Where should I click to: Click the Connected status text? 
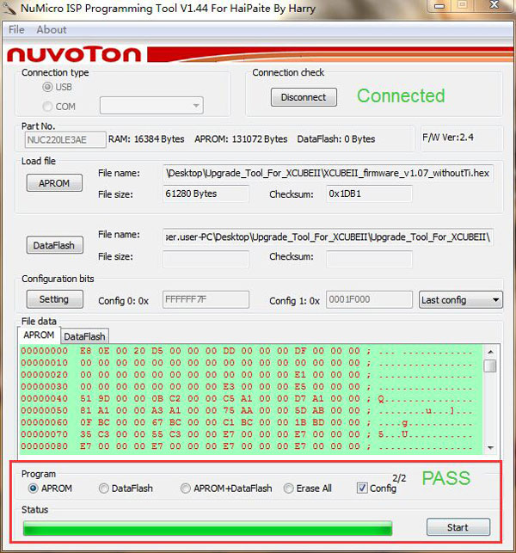click(401, 96)
